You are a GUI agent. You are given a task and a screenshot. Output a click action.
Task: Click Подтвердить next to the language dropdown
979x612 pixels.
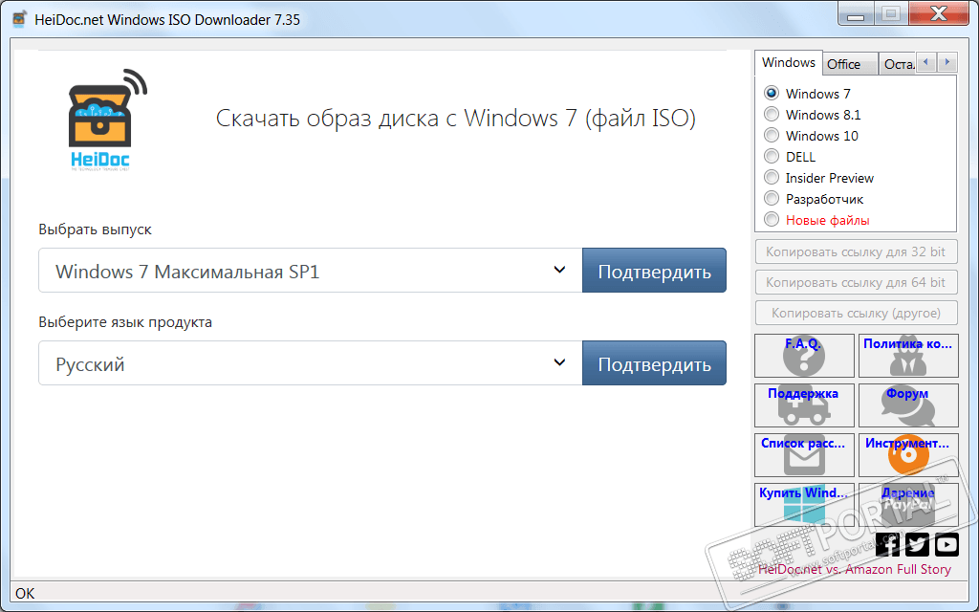(654, 362)
